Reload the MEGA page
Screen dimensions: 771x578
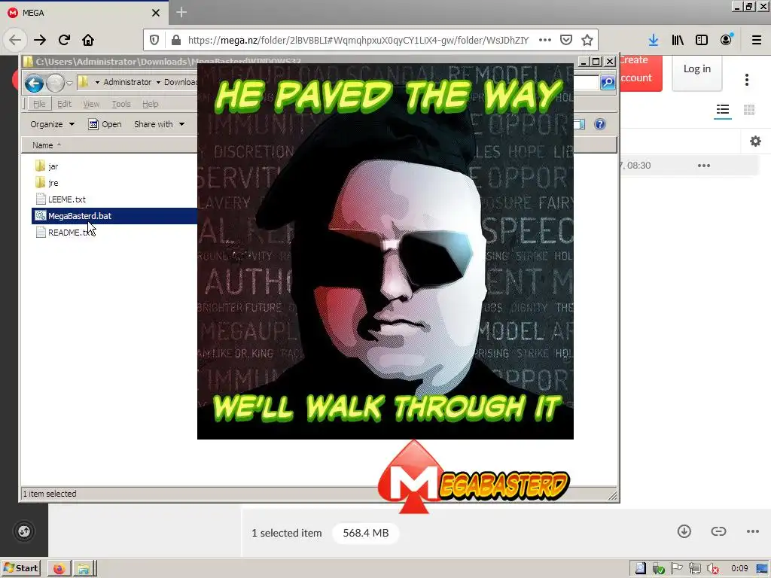click(64, 40)
